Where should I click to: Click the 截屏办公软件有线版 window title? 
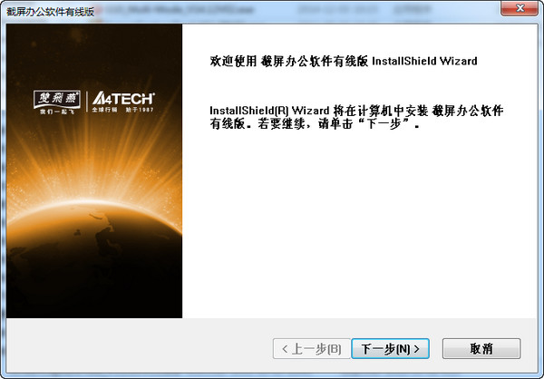51,10
